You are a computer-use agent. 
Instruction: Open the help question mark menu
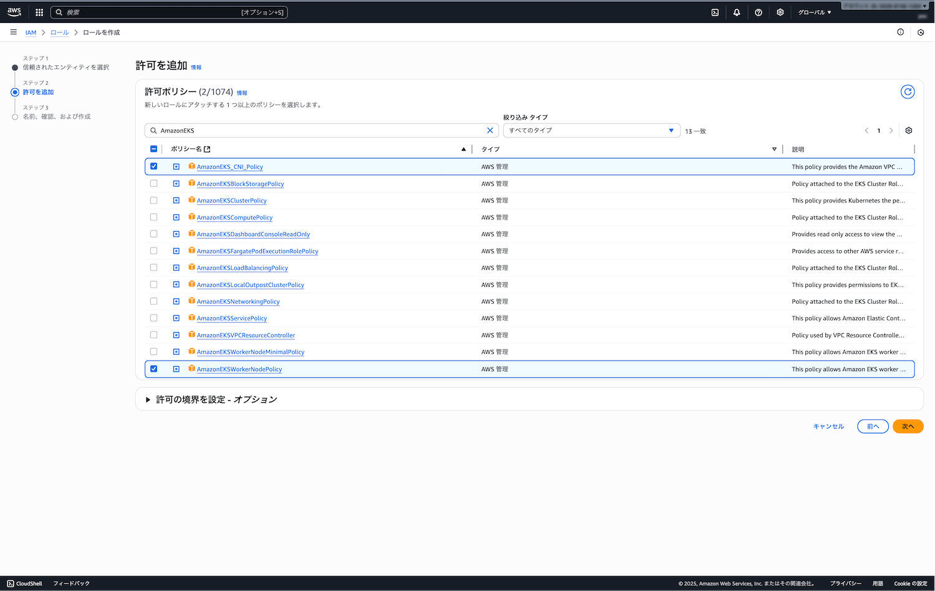[x=759, y=12]
